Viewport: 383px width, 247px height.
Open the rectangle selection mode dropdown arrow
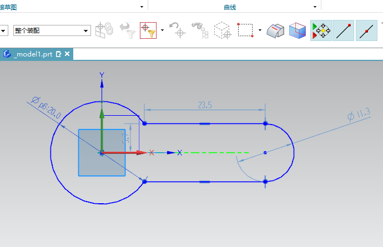pos(260,30)
